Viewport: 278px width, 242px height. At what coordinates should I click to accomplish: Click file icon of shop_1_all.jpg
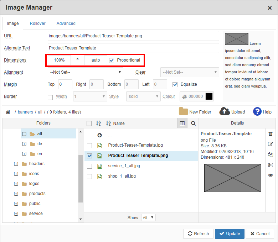[100, 177]
